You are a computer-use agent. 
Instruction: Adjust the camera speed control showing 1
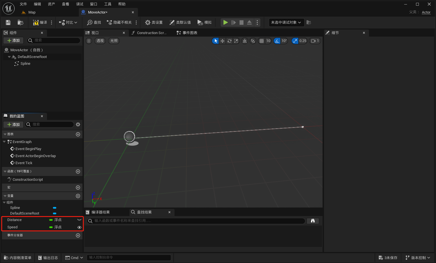click(x=315, y=41)
